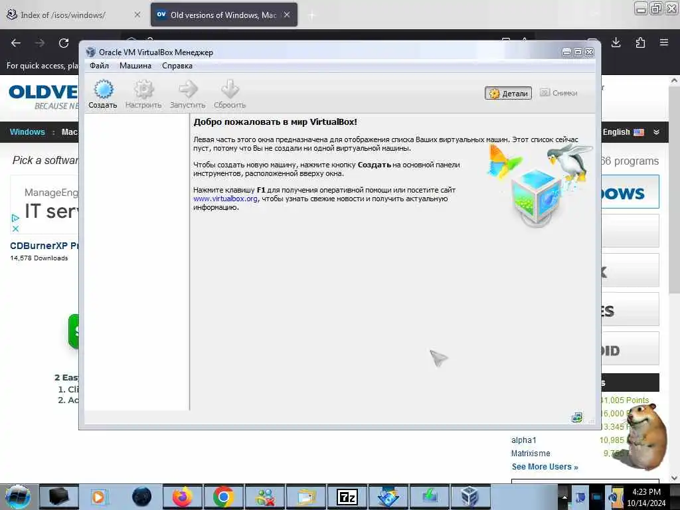Open user Matrixisme in top users list

tap(531, 453)
